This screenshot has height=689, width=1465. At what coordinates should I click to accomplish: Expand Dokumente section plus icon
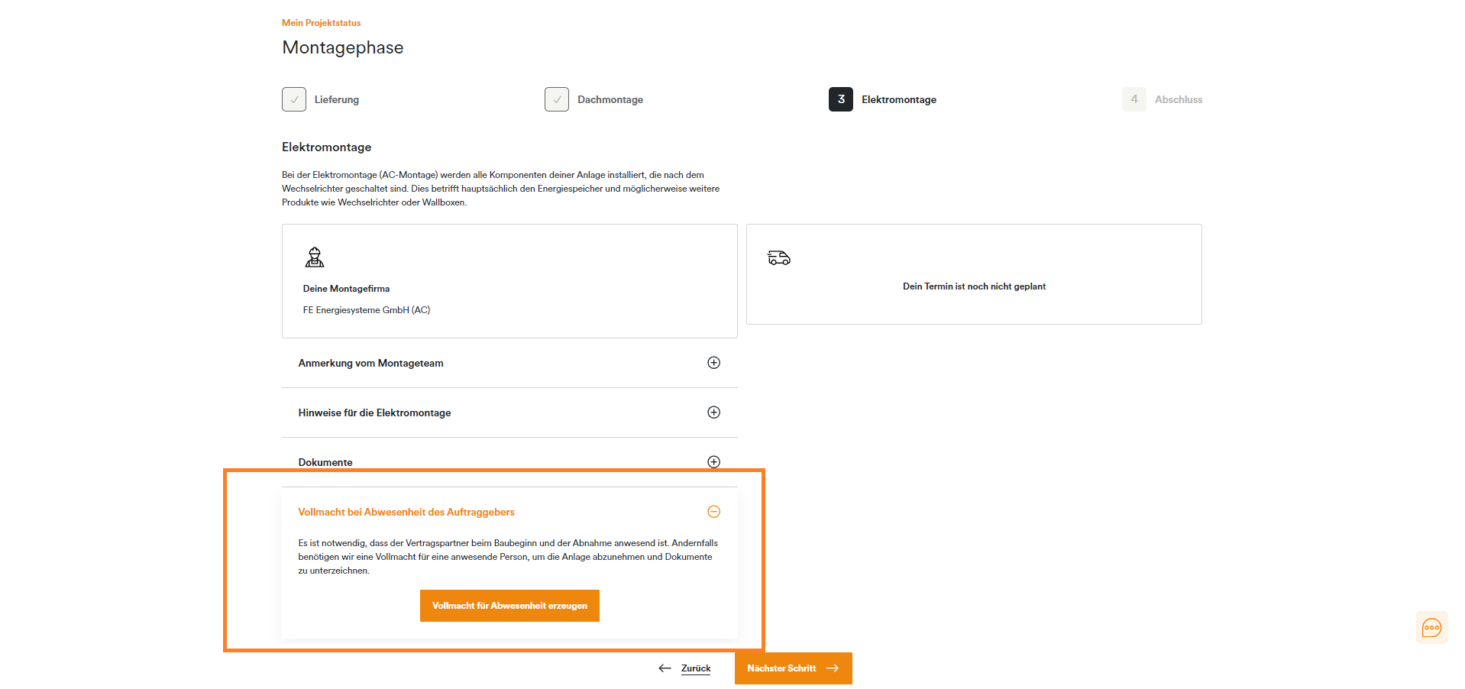713,462
